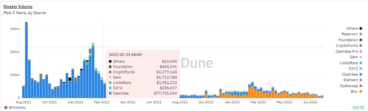
Task: Click the LooksRare green legend dot
Action: click(x=361, y=63)
